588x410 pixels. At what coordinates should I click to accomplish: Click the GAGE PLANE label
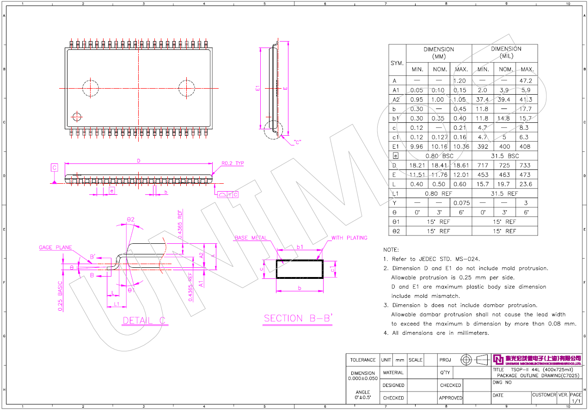pyautogui.click(x=55, y=247)
